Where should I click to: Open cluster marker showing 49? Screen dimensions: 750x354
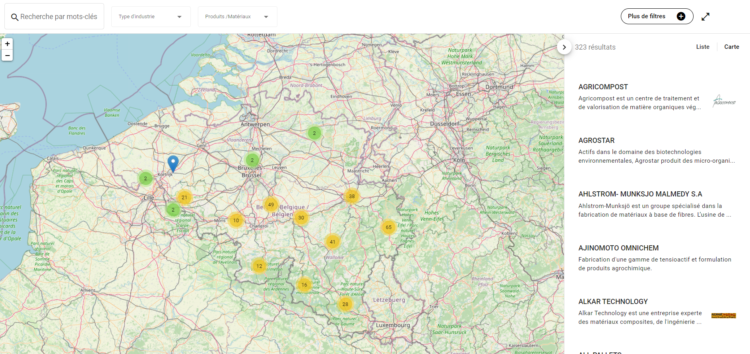(x=271, y=205)
